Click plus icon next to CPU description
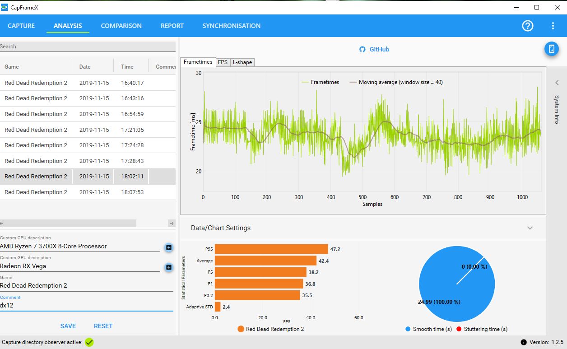Viewport: 567px width, 349px height. pyautogui.click(x=168, y=247)
